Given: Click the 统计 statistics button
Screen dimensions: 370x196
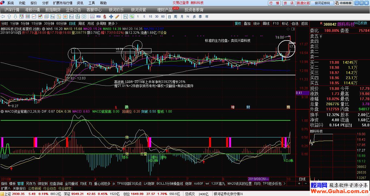Looking at the screenshot, I should pos(257,23).
